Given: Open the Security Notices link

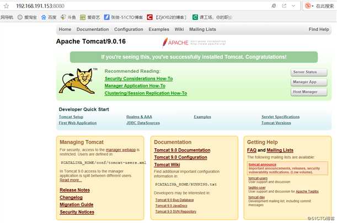Looking at the screenshot, I should 77,212.
